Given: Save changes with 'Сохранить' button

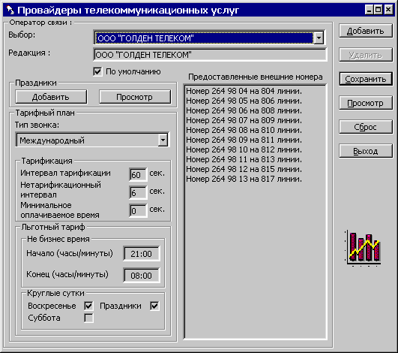Looking at the screenshot, I should (366, 79).
